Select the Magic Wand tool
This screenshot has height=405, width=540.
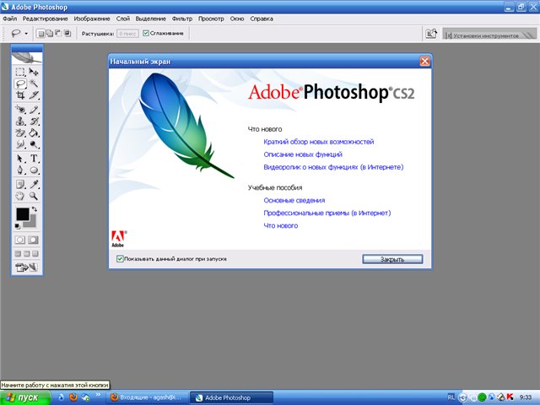click(x=35, y=85)
